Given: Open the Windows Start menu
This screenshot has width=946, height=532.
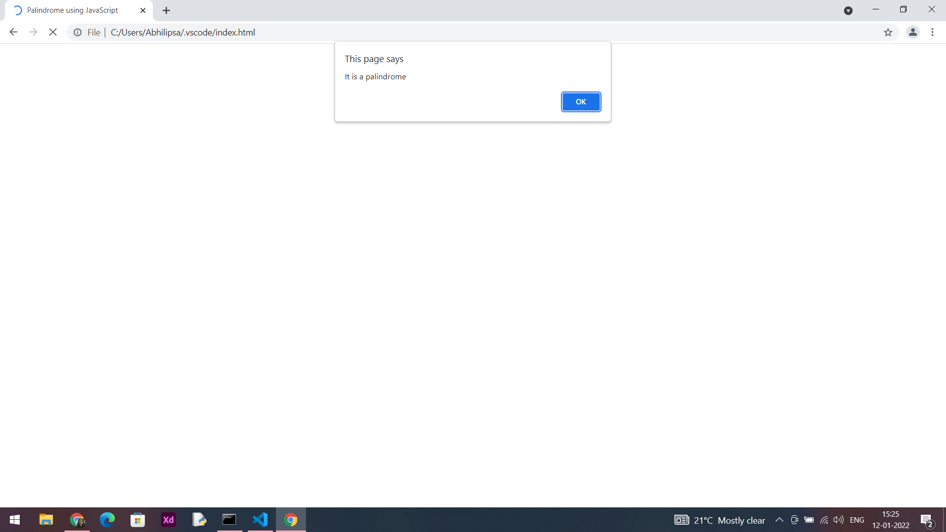Looking at the screenshot, I should pyautogui.click(x=14, y=520).
